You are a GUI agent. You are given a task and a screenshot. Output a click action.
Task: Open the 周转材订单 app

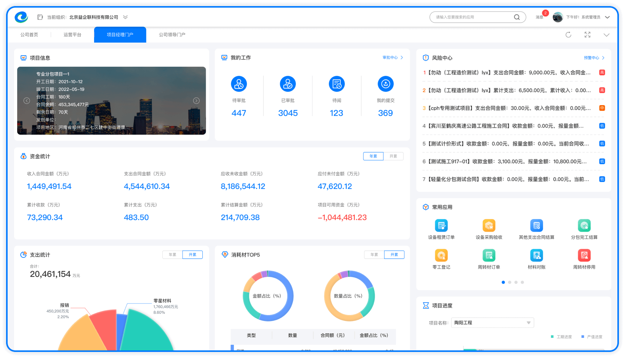click(x=489, y=259)
